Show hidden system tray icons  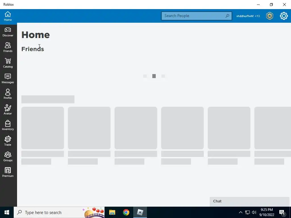pos(240,212)
